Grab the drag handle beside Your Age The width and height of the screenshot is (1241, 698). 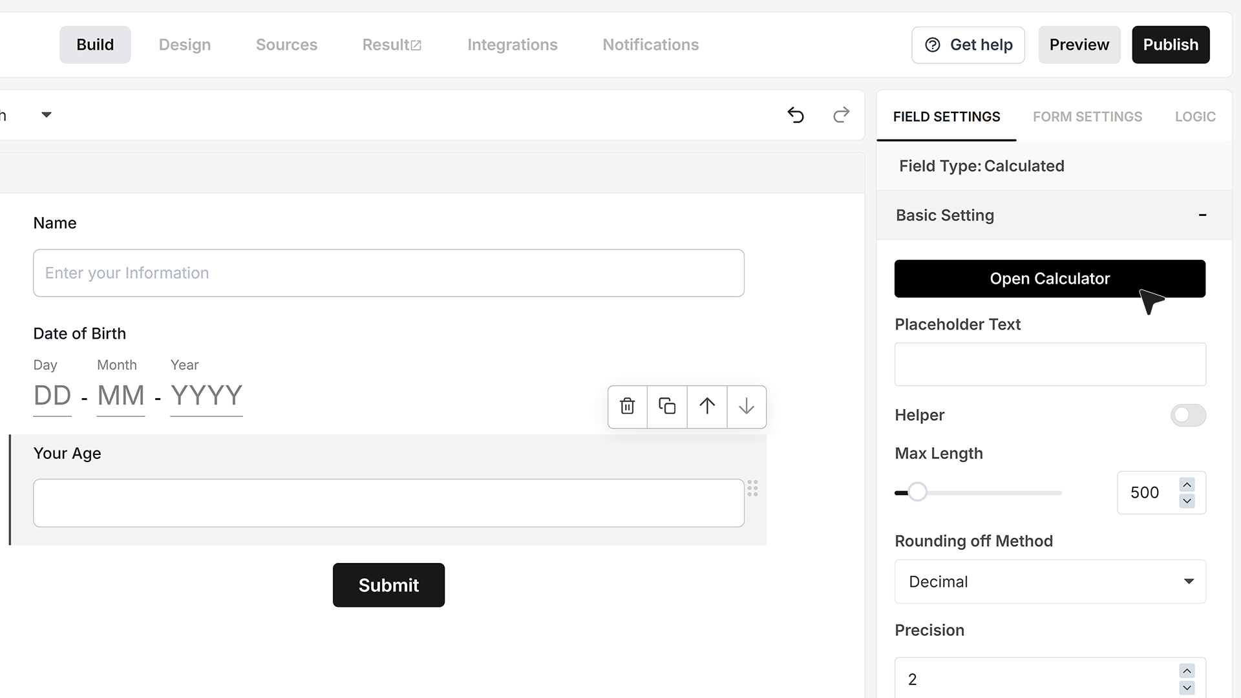click(752, 488)
